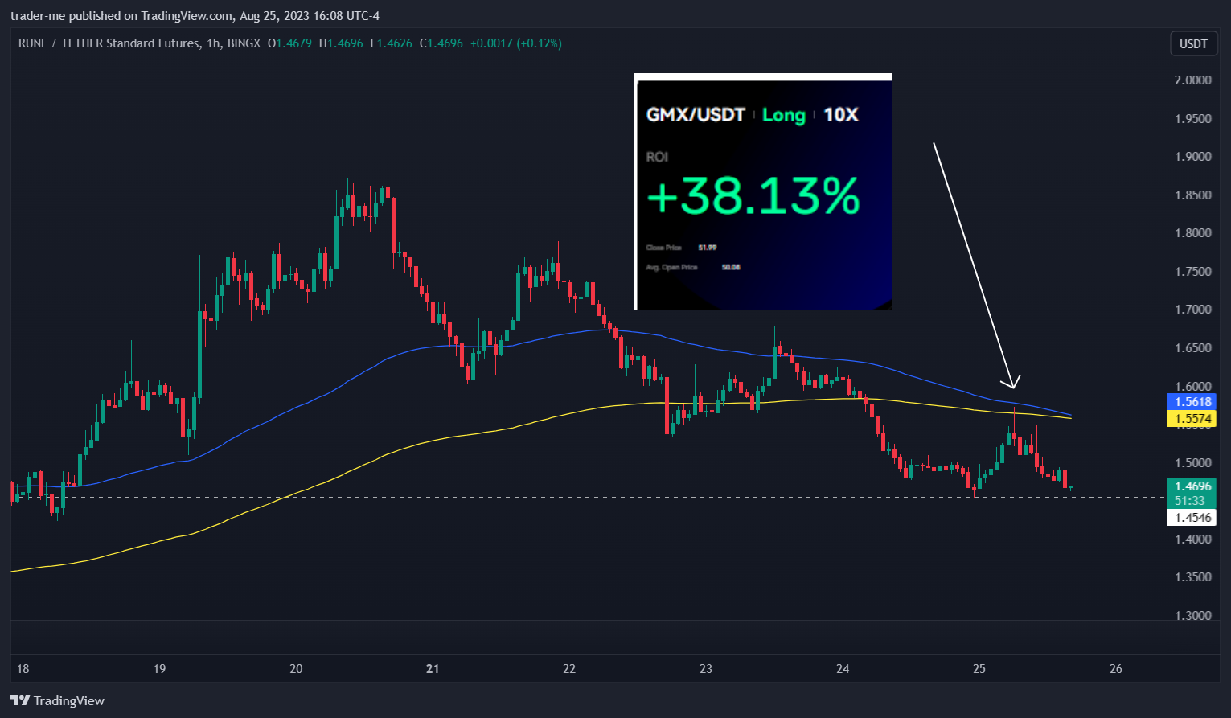Click date label 25 on time axis
This screenshot has width=1231, height=718.
click(979, 668)
